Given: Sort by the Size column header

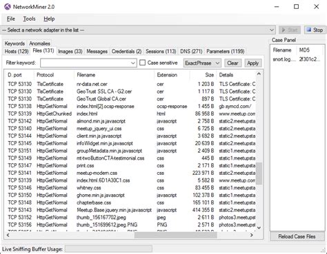Looking at the screenshot, I should 204,75.
